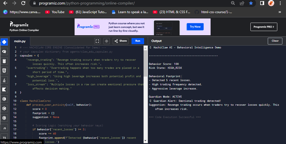This screenshot has height=144, width=286.
Task: Open the Java compiler icon
Action: tap(4, 80)
